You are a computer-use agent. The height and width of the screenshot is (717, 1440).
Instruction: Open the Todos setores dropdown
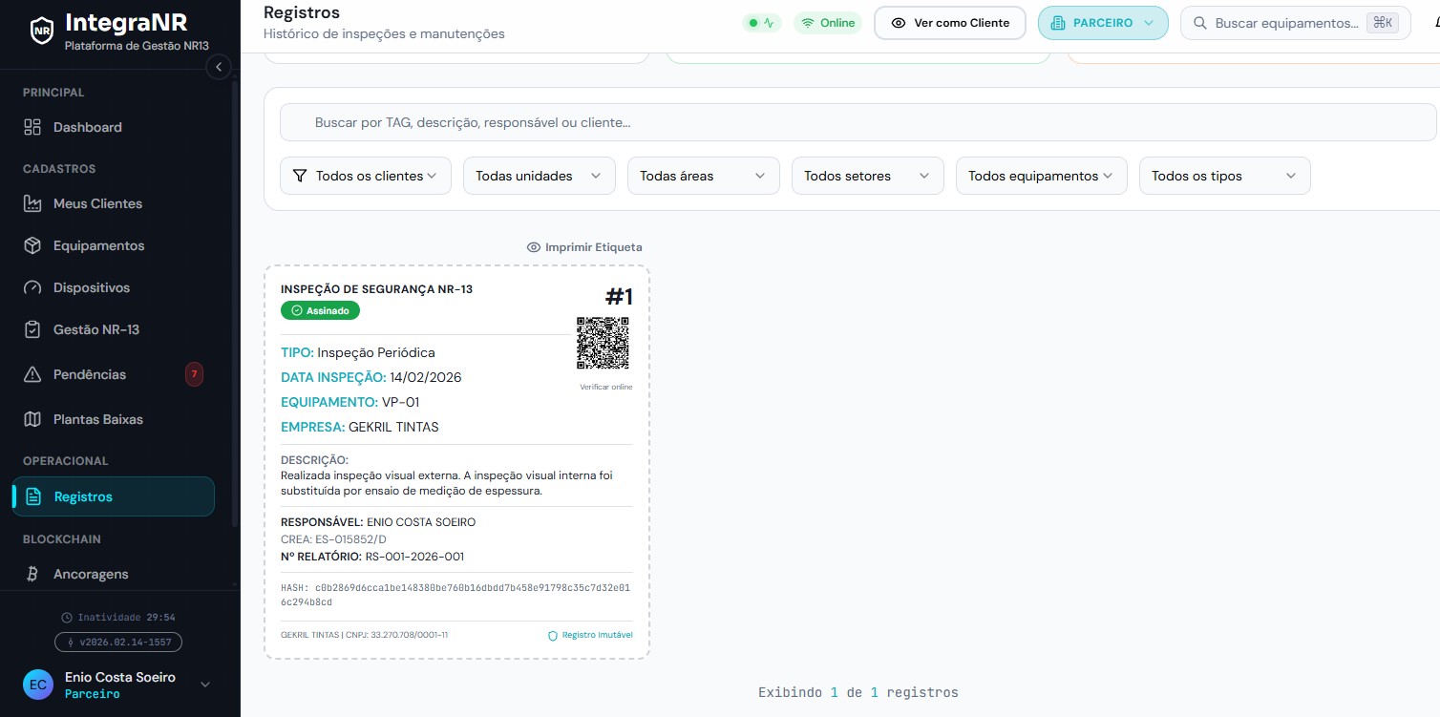point(868,176)
